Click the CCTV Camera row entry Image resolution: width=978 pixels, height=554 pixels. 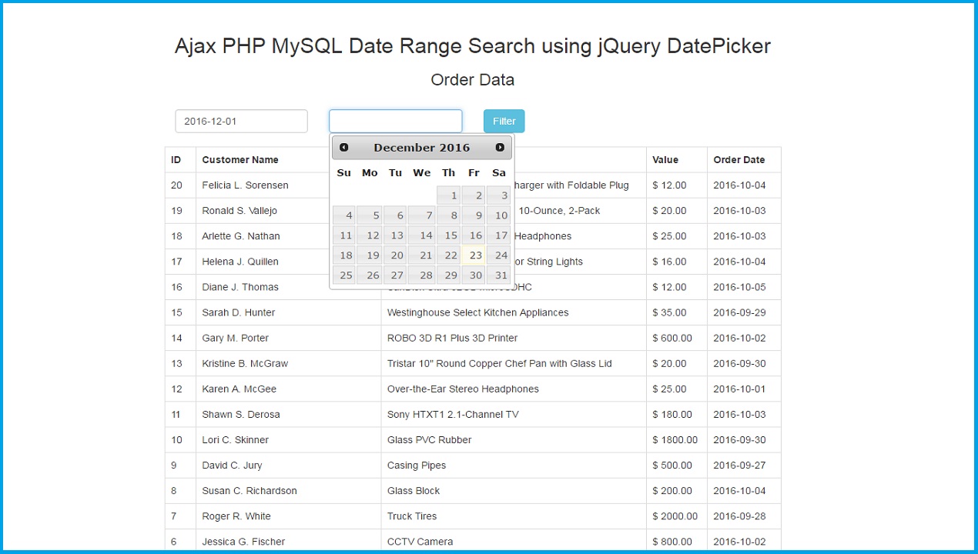420,542
